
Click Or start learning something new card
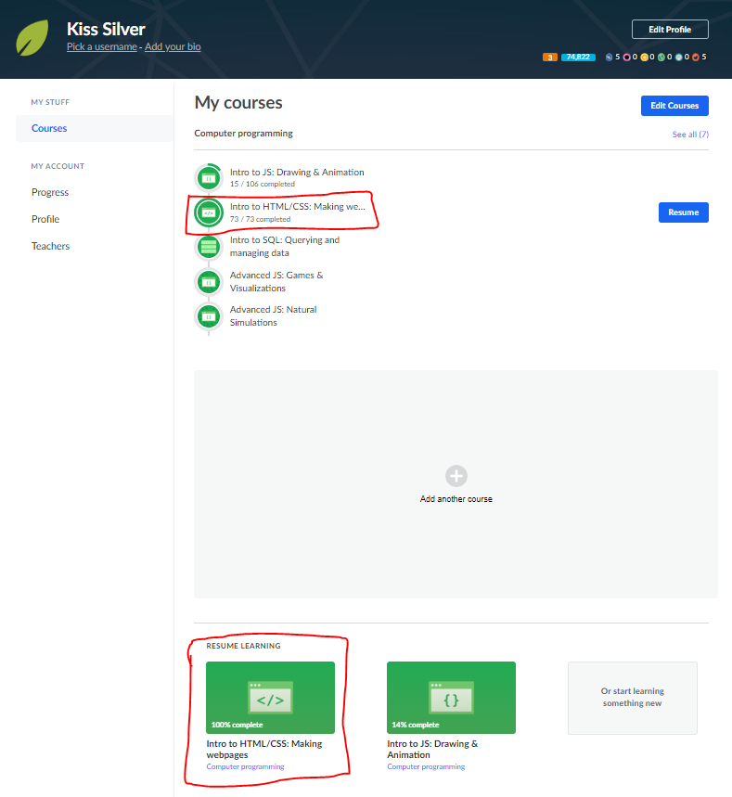[x=633, y=698]
